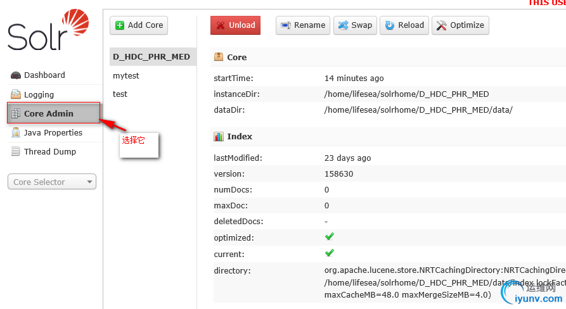Image resolution: width=566 pixels, height=309 pixels.
Task: Click the instanceDir path value
Action: coord(406,94)
